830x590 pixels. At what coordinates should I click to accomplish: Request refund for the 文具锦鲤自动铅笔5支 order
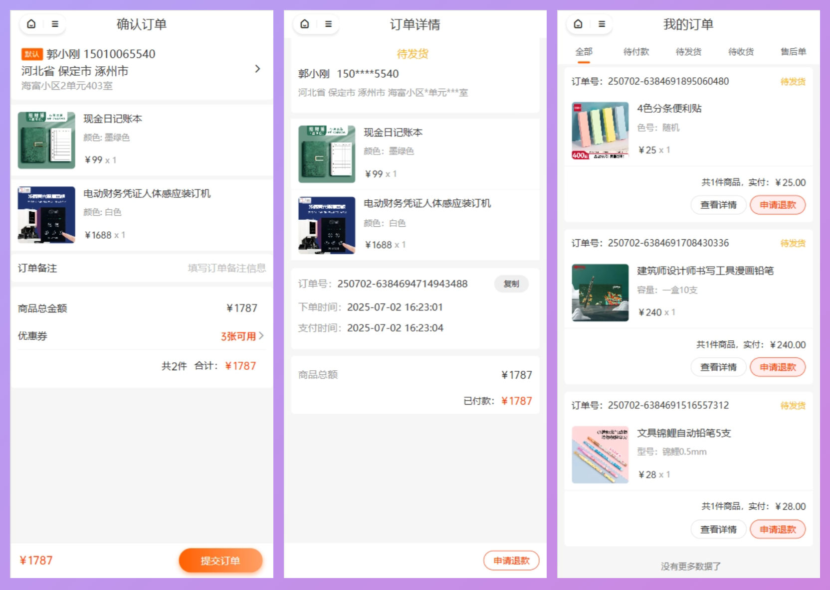coord(778,529)
